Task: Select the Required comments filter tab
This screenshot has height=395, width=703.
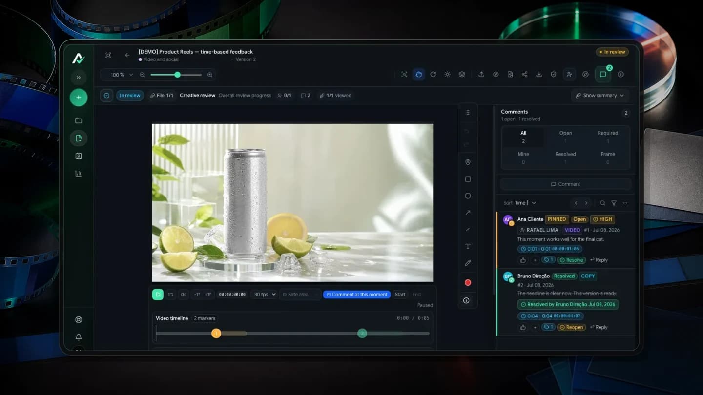Action: point(608,137)
